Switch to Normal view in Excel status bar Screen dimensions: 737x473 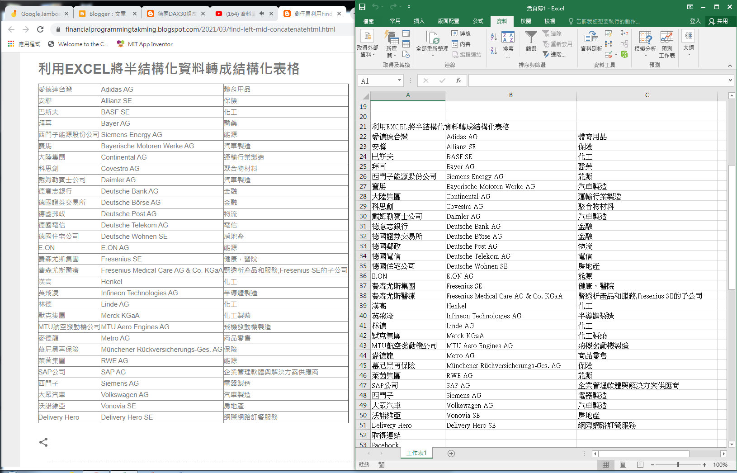pyautogui.click(x=605, y=465)
